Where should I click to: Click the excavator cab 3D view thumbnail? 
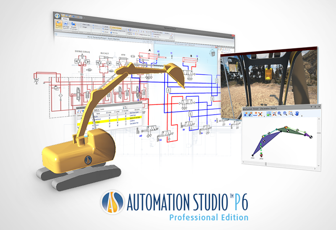269,82
